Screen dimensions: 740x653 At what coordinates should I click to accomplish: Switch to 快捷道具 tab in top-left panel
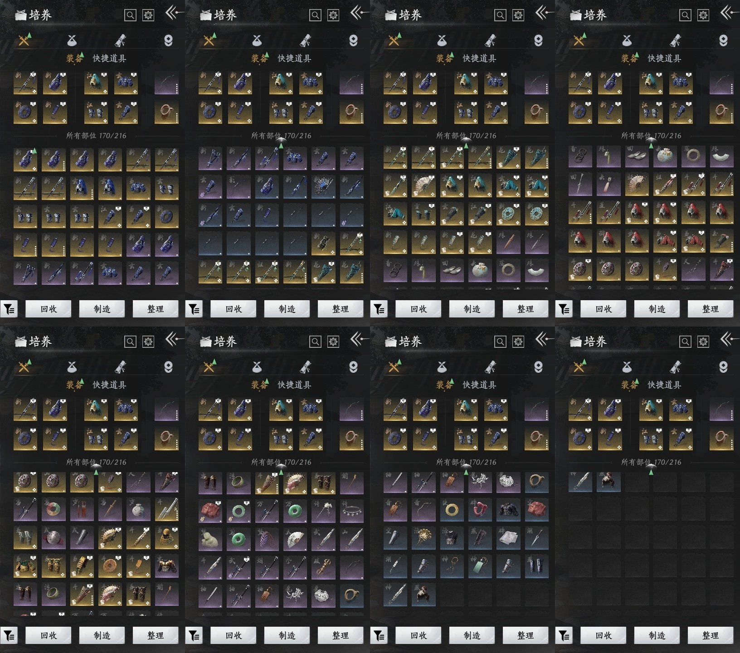[x=109, y=58]
